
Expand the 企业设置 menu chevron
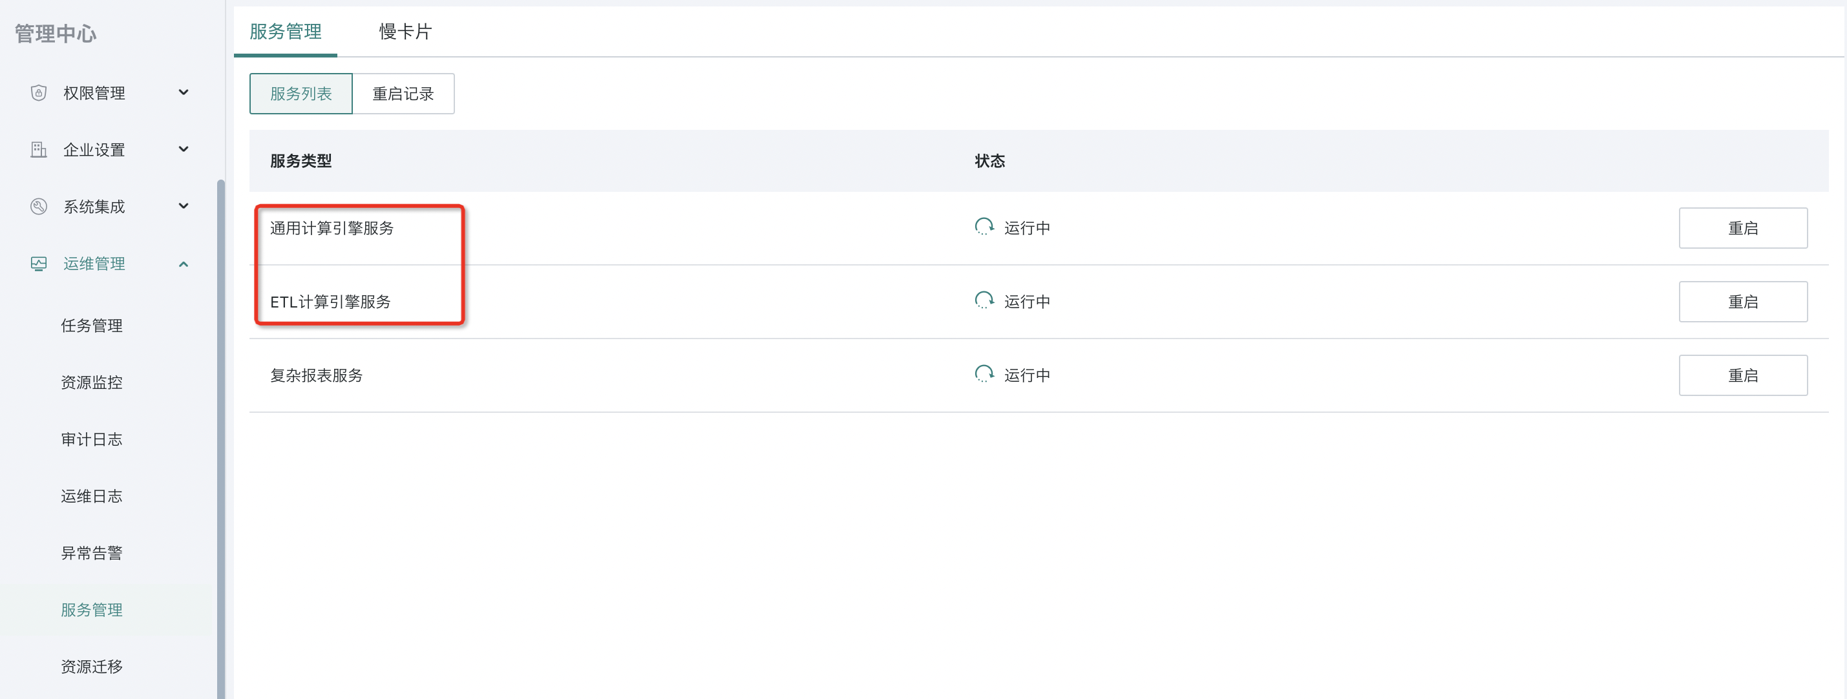[184, 149]
